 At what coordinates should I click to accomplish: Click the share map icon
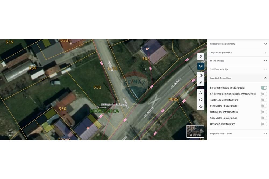coord(201,93)
